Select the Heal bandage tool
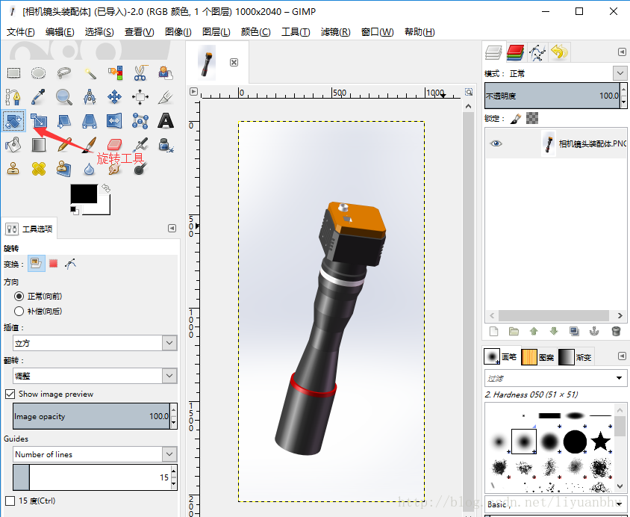 point(39,169)
